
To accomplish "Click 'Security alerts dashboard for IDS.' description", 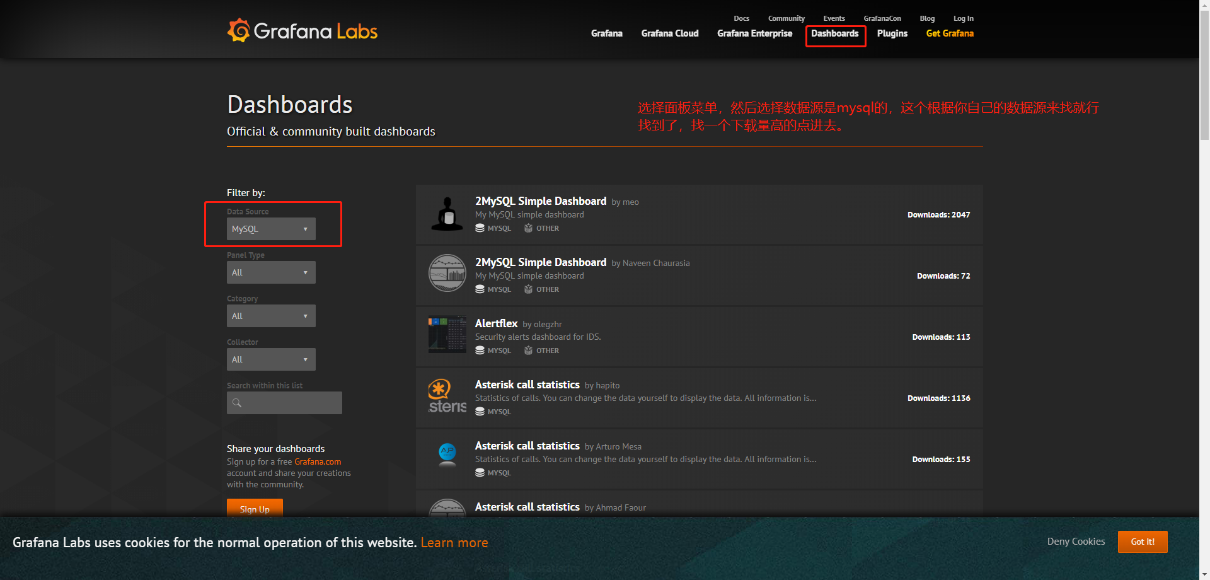I will coord(538,337).
